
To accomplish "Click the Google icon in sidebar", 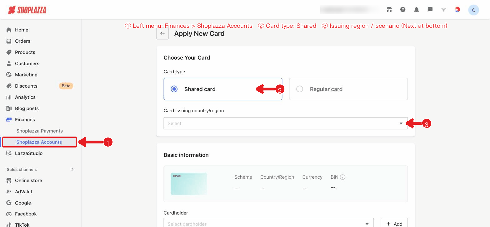I will click(x=9, y=203).
